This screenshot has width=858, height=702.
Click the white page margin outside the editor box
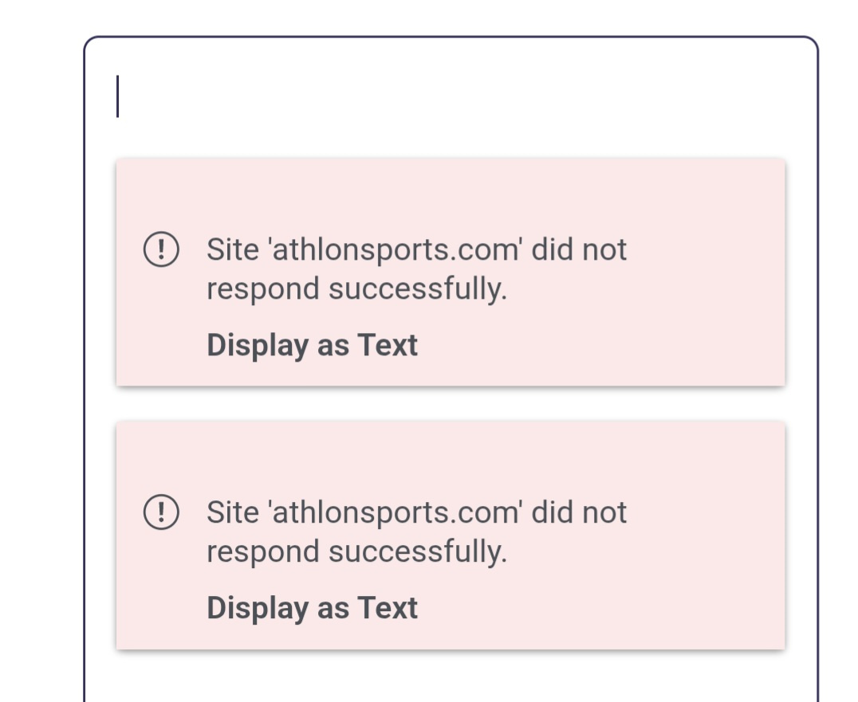tap(40, 359)
